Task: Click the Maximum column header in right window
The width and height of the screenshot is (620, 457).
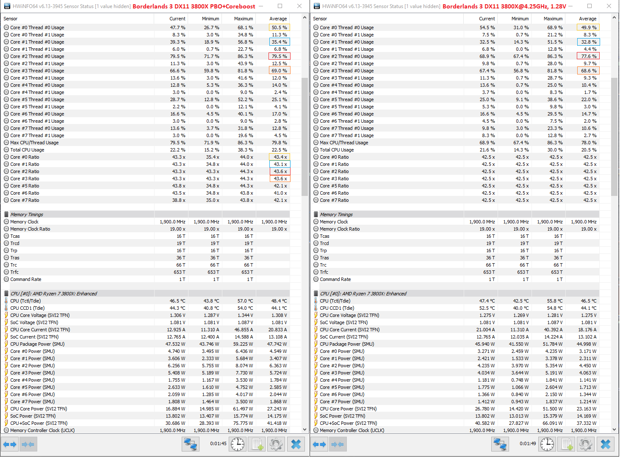Action: 548,19
